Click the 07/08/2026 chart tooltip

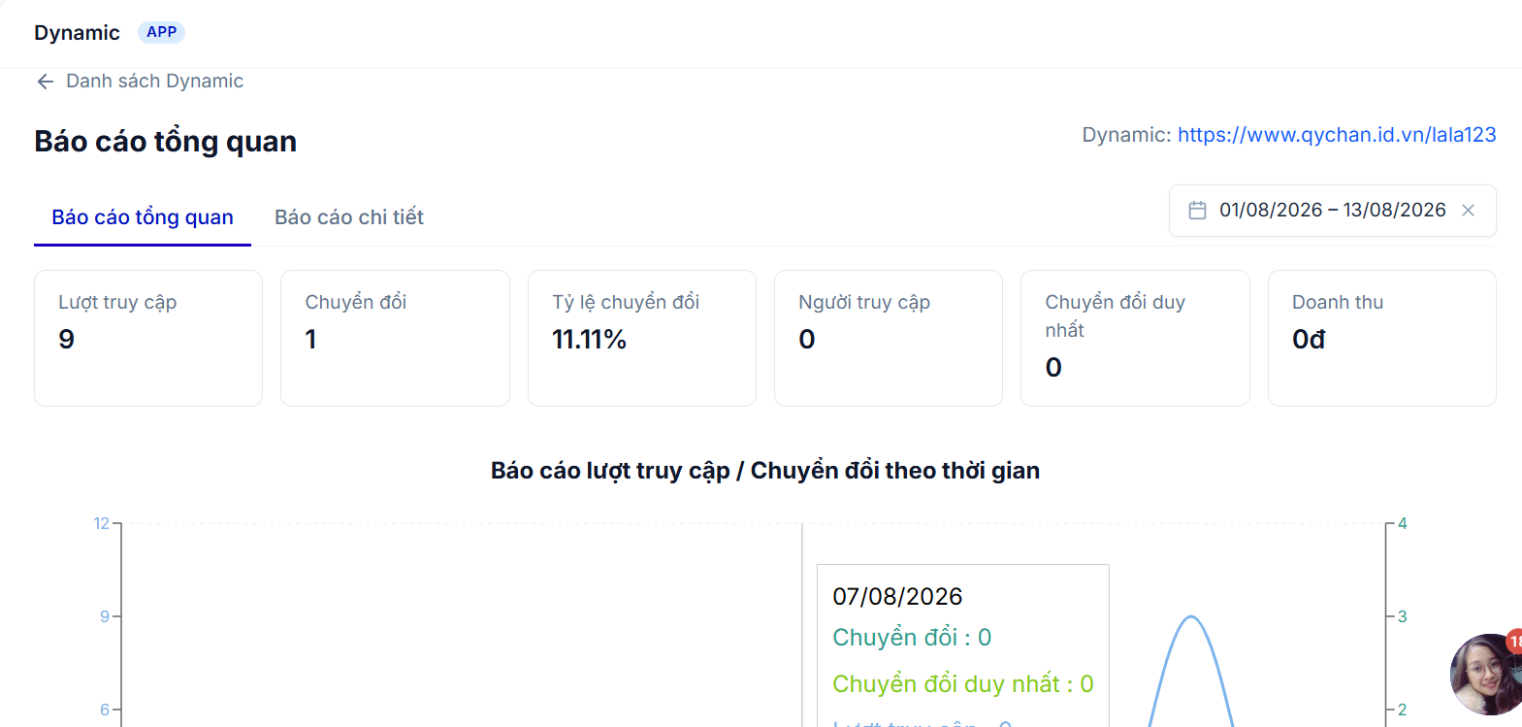pos(963,645)
